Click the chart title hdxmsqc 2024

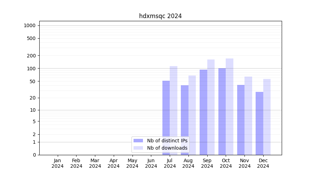pyautogui.click(x=160, y=16)
